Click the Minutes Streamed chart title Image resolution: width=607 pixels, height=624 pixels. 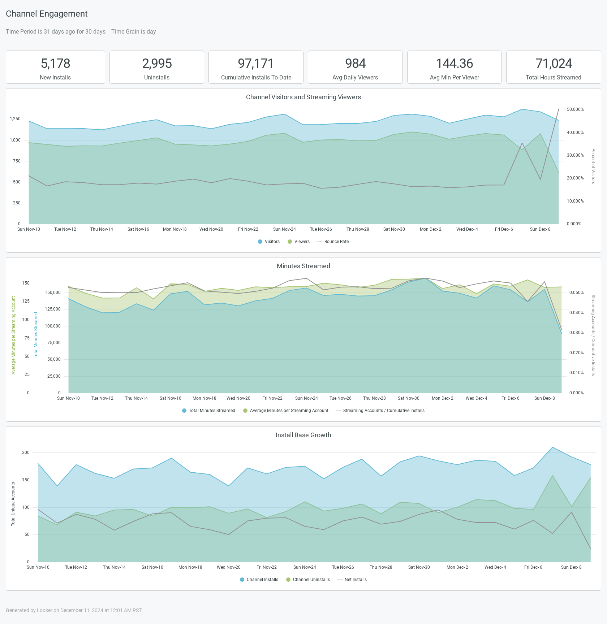click(x=303, y=266)
